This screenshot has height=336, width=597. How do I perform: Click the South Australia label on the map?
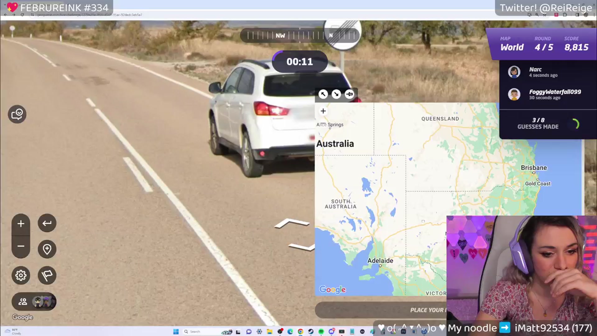[341, 204]
